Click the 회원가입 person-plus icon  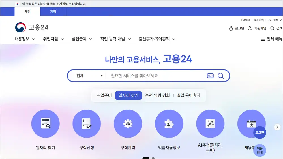coord(250,28)
